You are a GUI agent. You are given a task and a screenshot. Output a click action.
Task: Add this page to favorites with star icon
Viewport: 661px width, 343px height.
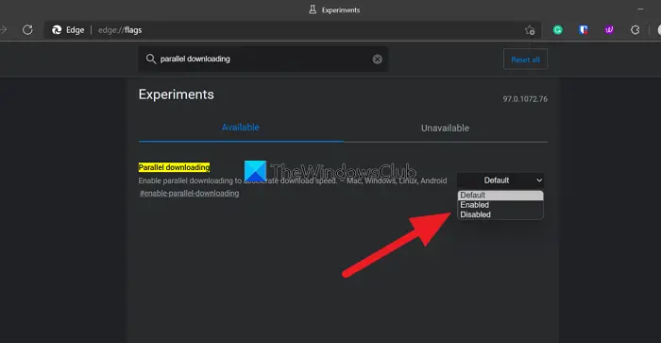click(x=530, y=30)
